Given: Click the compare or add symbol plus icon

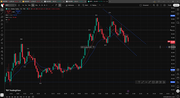Looking at the screenshot, I should [19, 5].
